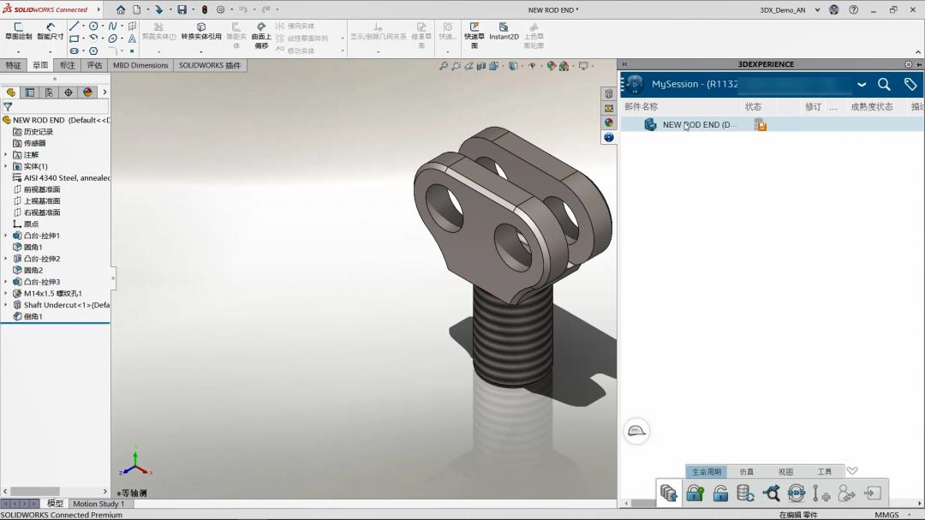Switch to 评估 (Evaluate) ribbon tab
Image resolution: width=925 pixels, height=520 pixels.
(94, 65)
